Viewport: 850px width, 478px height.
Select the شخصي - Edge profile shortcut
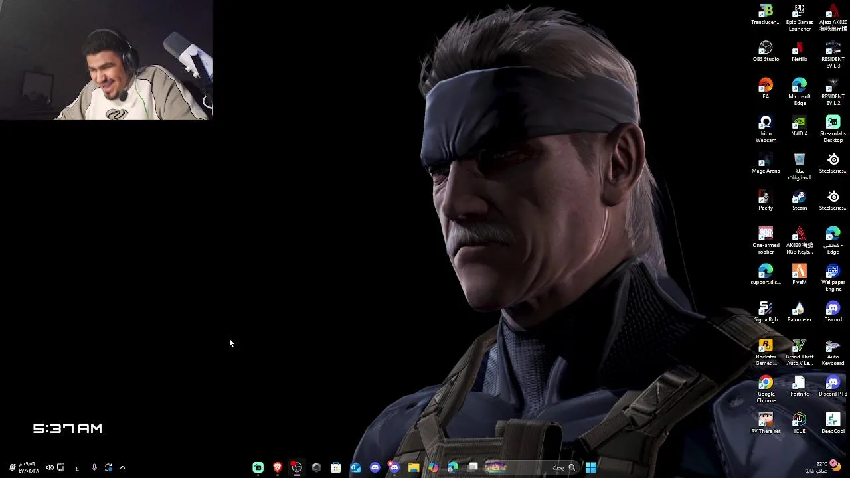click(x=833, y=241)
